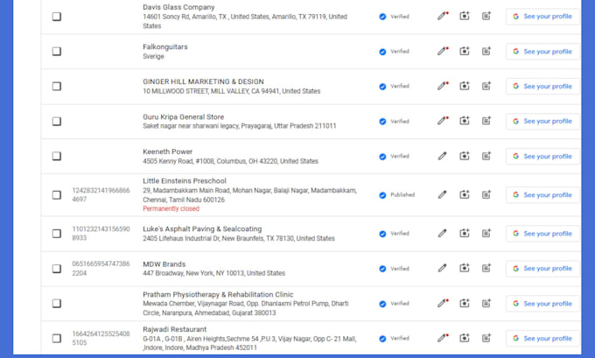Open the Falkonguitars business name

165,46
